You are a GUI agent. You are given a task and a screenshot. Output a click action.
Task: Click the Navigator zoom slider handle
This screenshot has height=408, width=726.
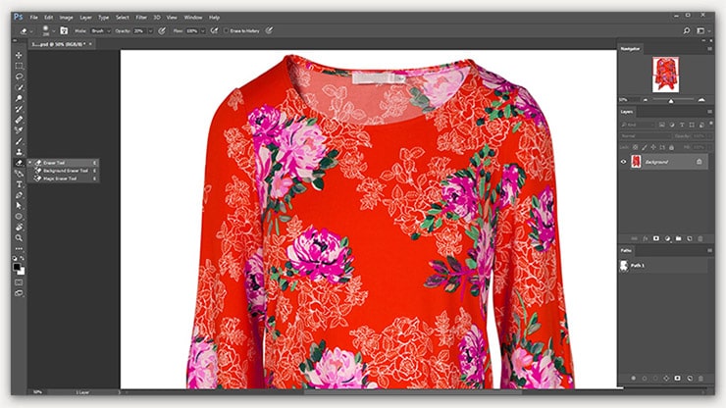[x=671, y=100]
